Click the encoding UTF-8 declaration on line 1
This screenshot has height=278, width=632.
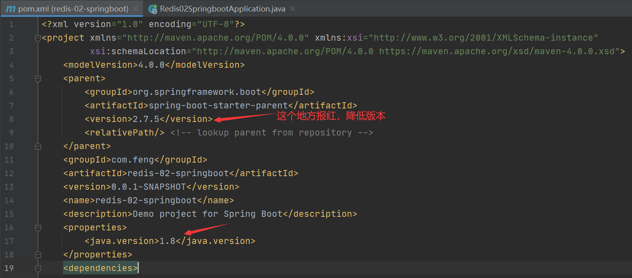point(192,24)
